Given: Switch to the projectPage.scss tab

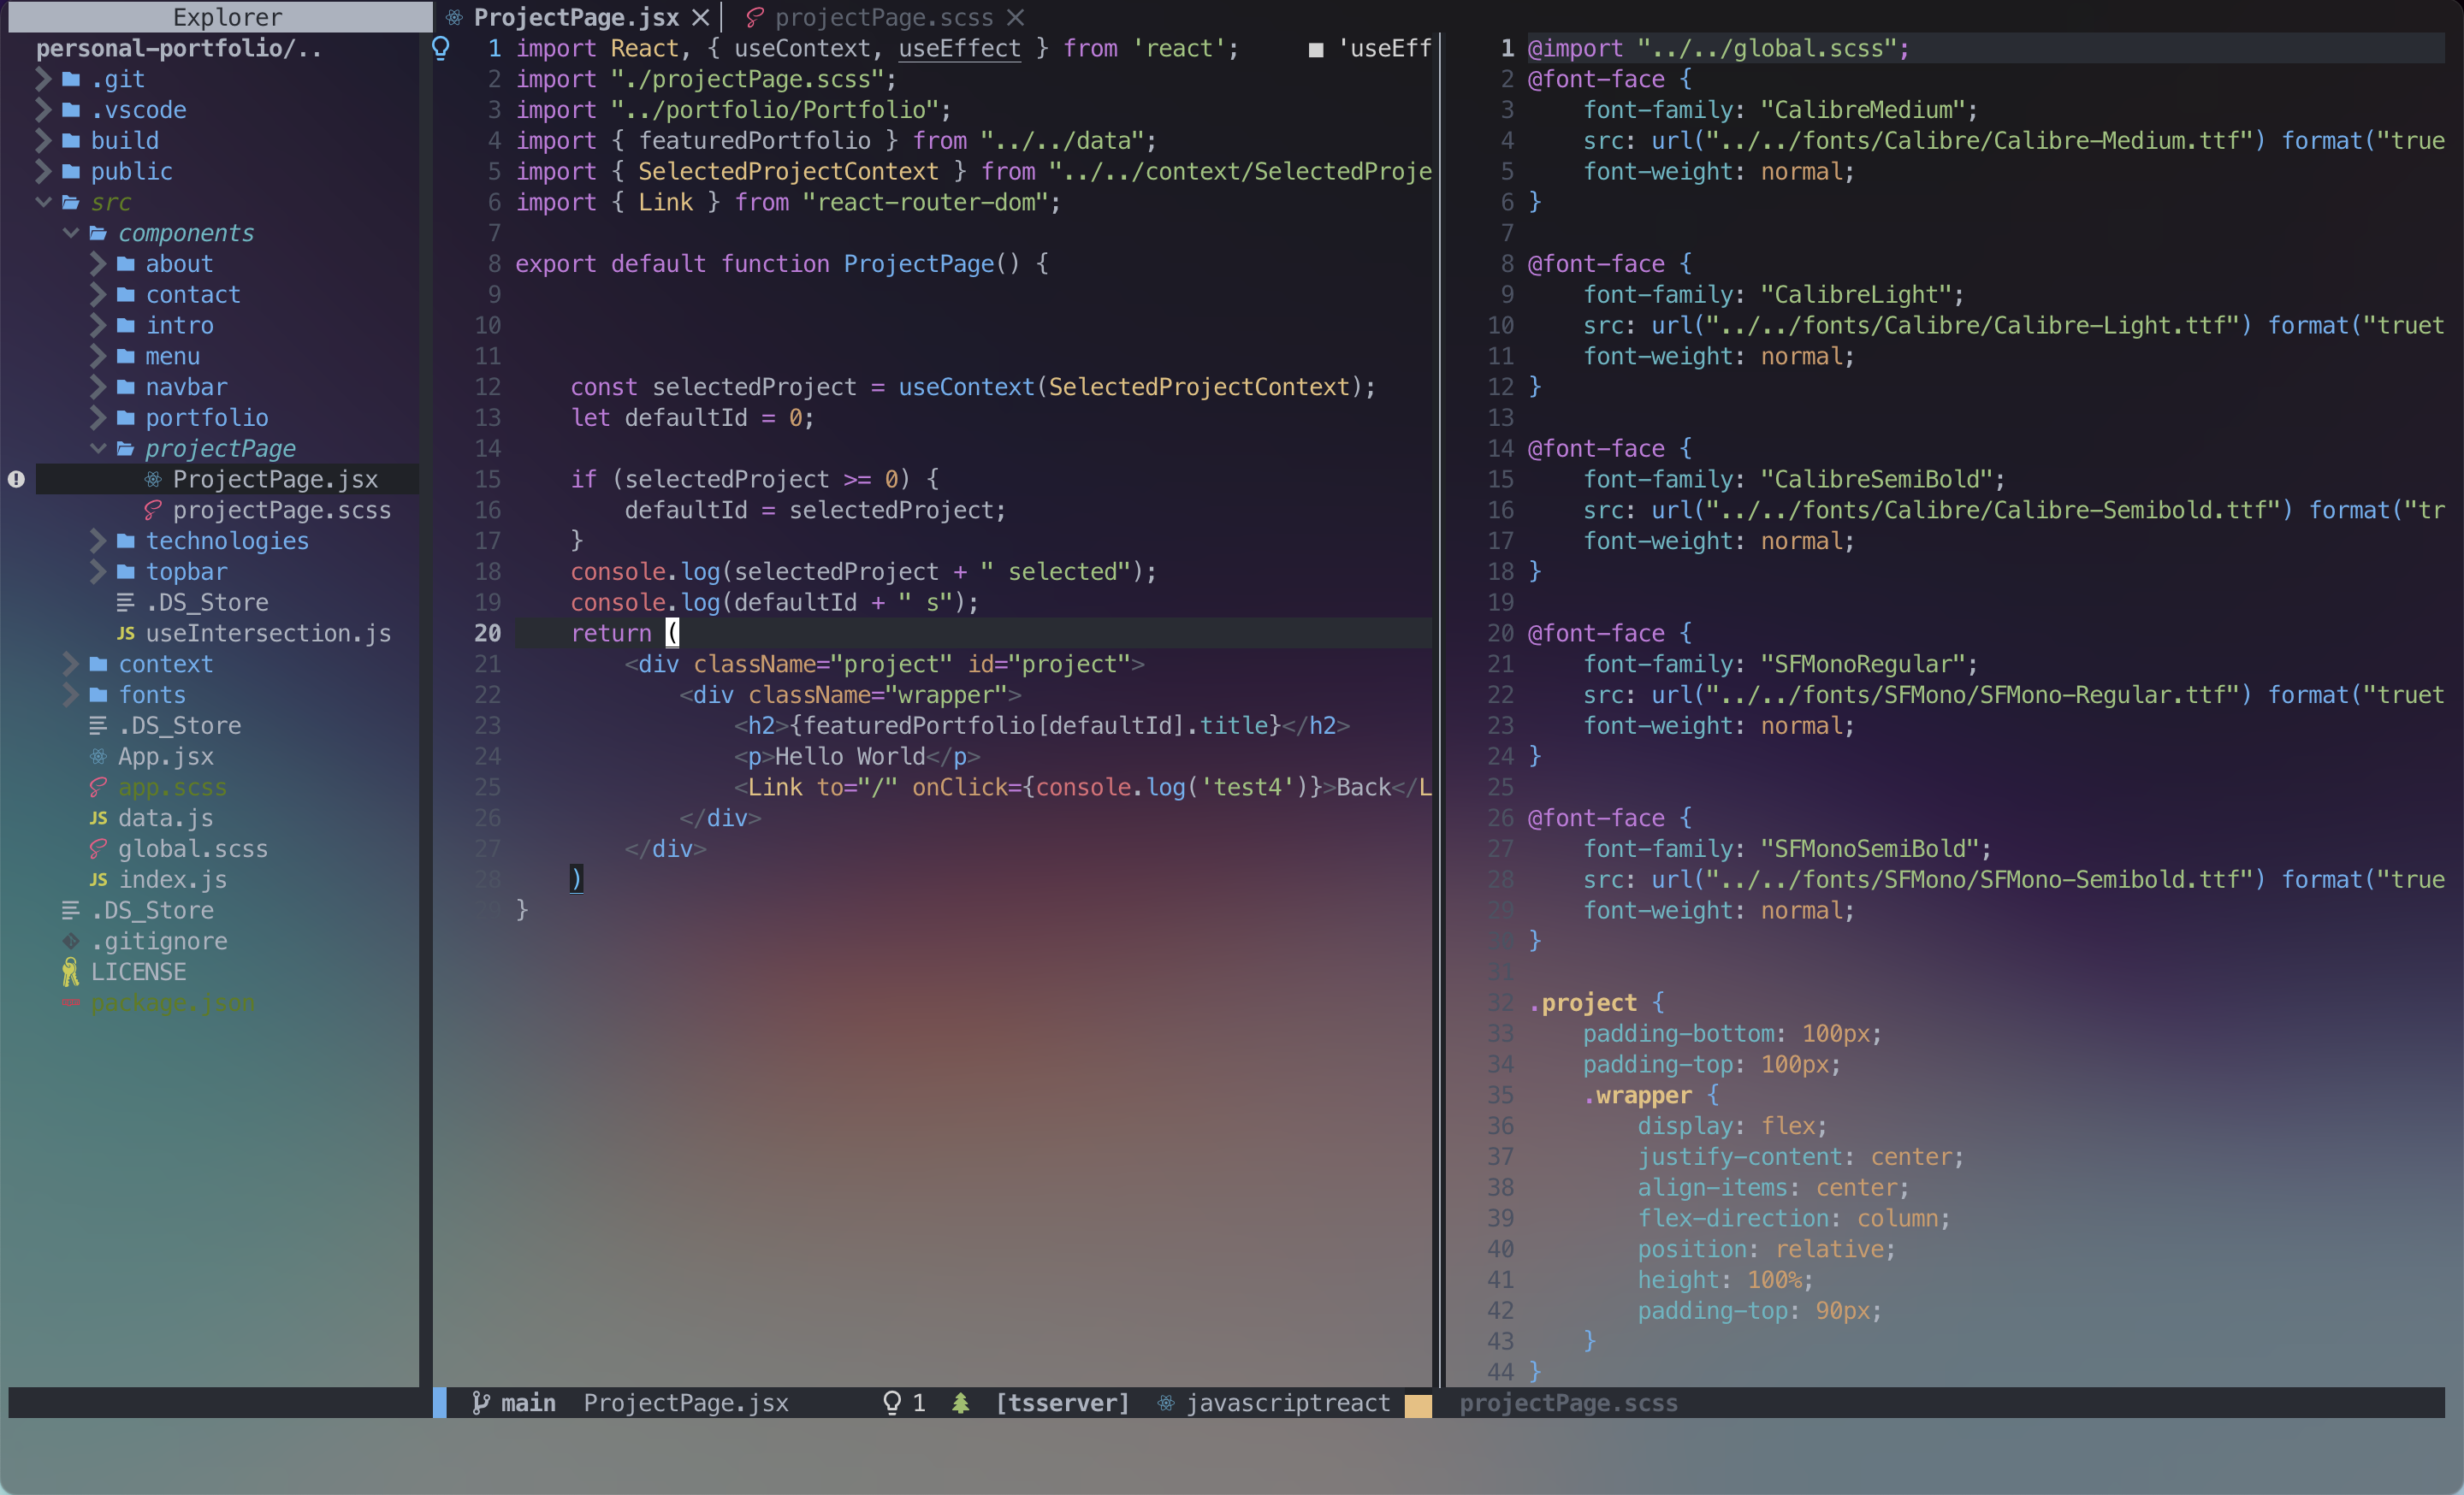Looking at the screenshot, I should point(882,17).
